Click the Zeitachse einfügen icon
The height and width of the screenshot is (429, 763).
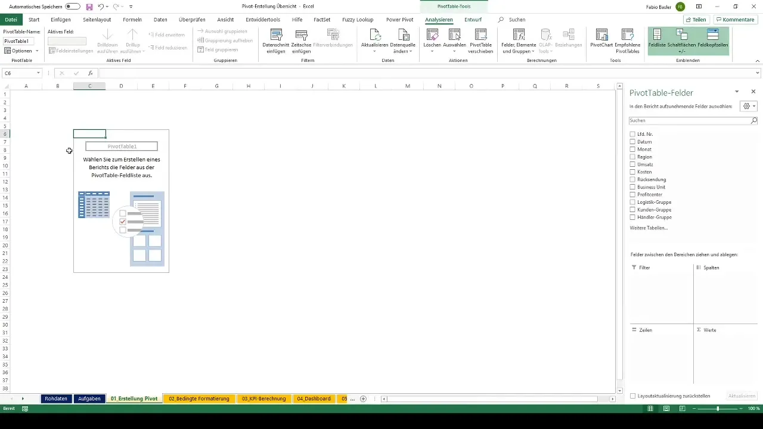click(302, 35)
